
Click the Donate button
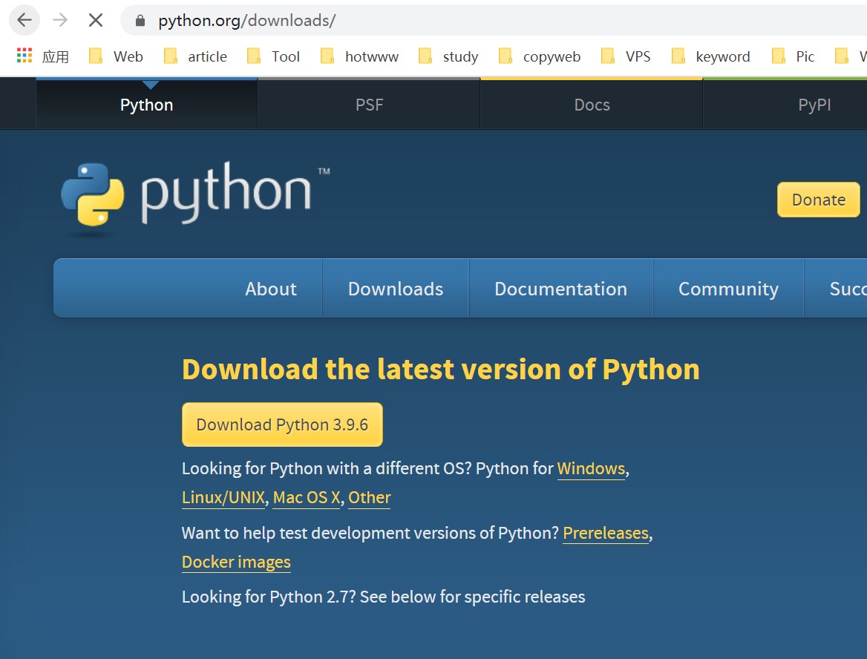818,200
